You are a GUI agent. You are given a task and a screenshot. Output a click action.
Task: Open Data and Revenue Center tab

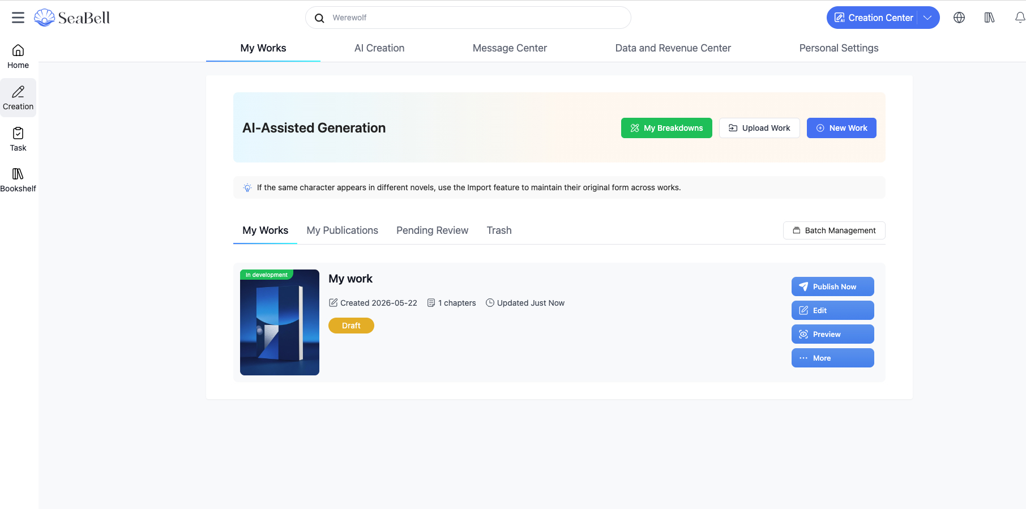click(673, 48)
